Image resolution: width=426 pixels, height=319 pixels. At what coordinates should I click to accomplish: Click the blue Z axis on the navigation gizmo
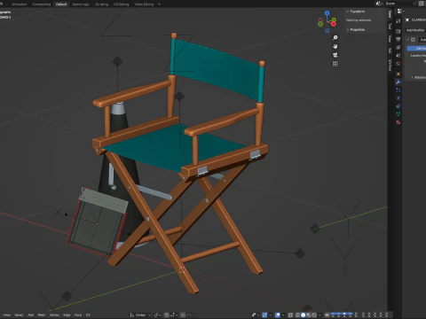coord(327,13)
